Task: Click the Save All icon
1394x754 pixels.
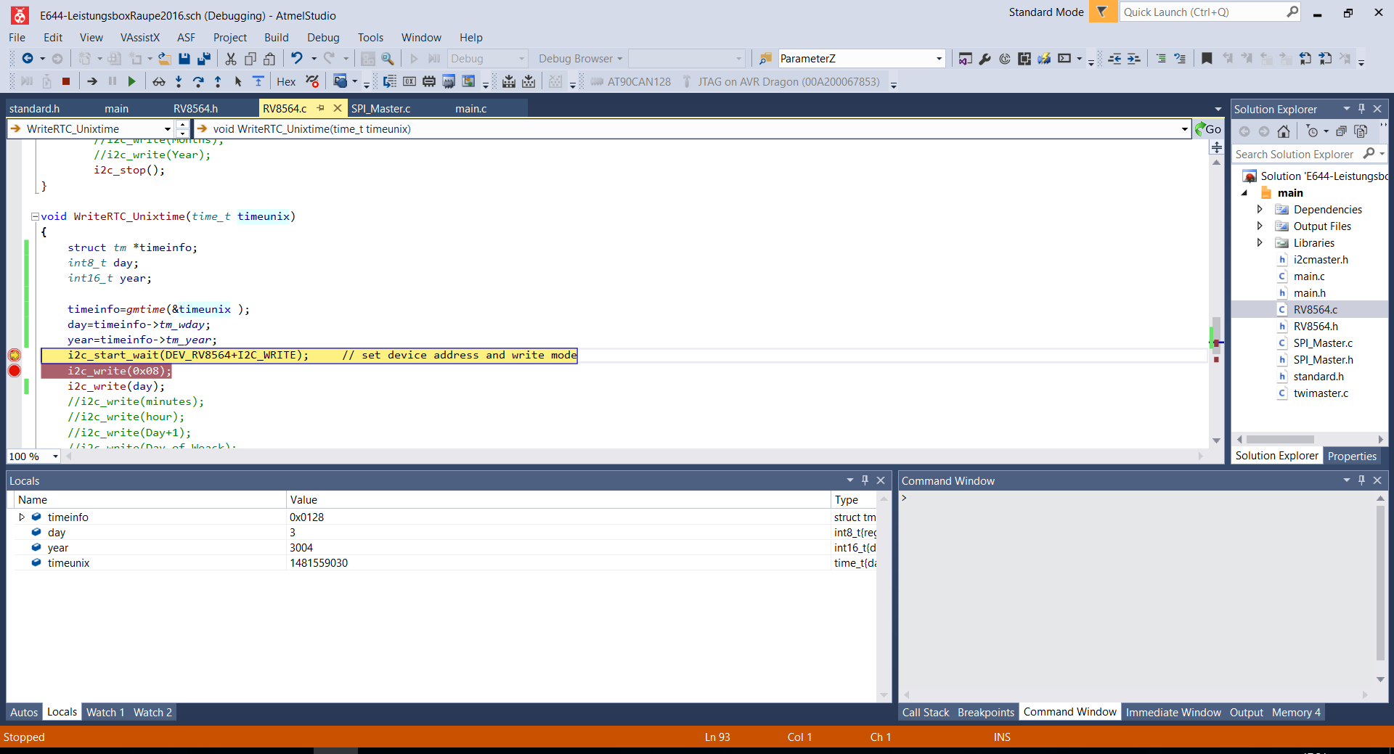Action: tap(204, 59)
